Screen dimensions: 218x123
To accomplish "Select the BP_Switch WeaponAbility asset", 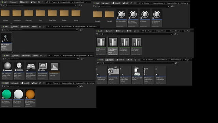I will (x=133, y=18).
